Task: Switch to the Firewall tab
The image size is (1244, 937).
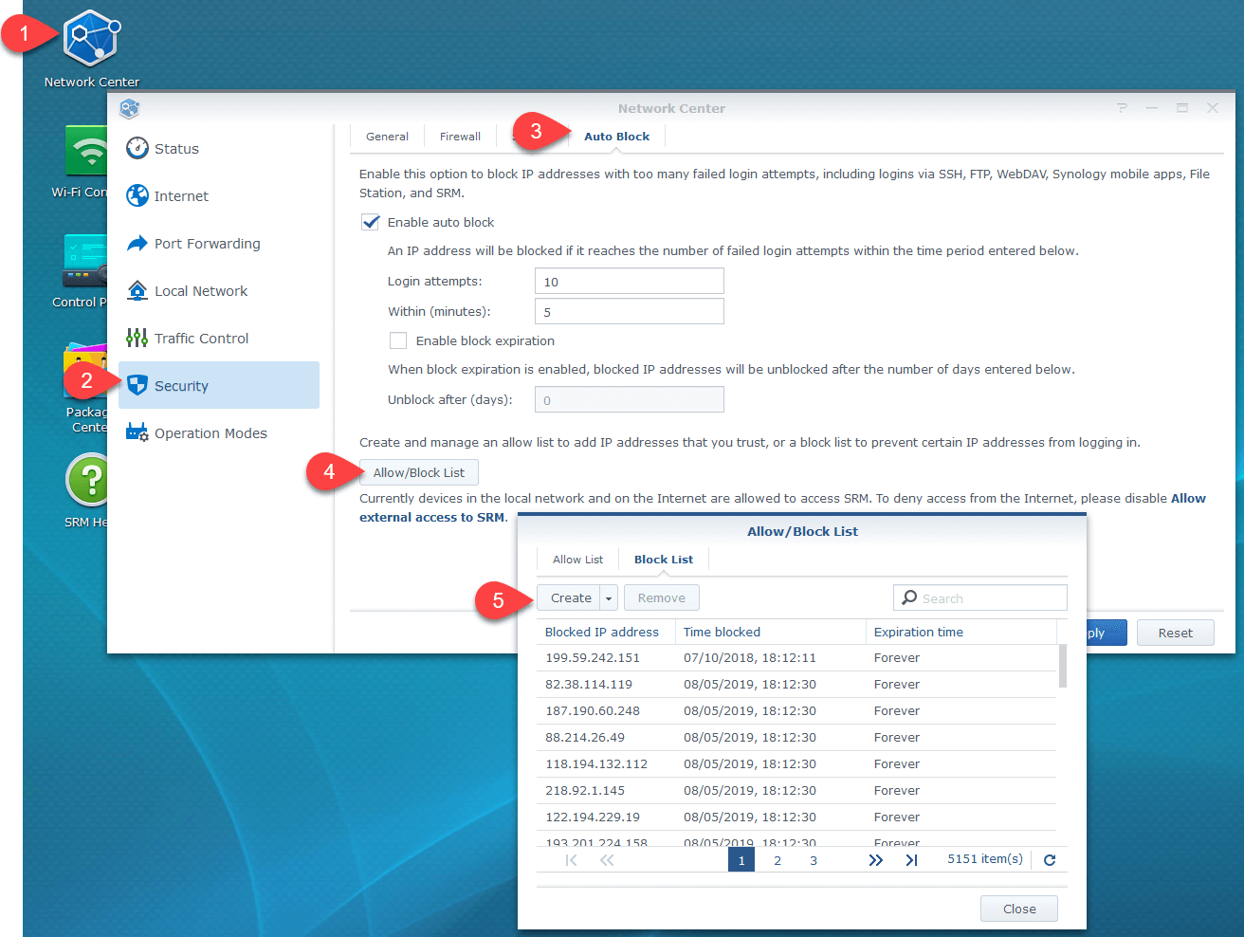Action: point(460,137)
